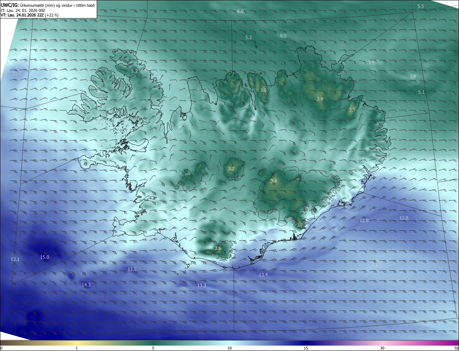This screenshot has width=459, height=351.
Task: Click the 7.1 value label
Action: coord(140,227)
